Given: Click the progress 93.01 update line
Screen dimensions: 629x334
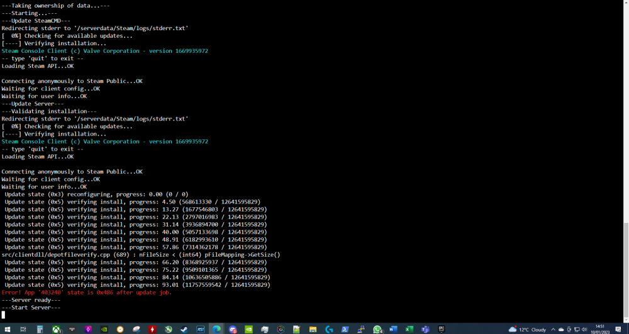Looking at the screenshot, I should pos(137,285).
